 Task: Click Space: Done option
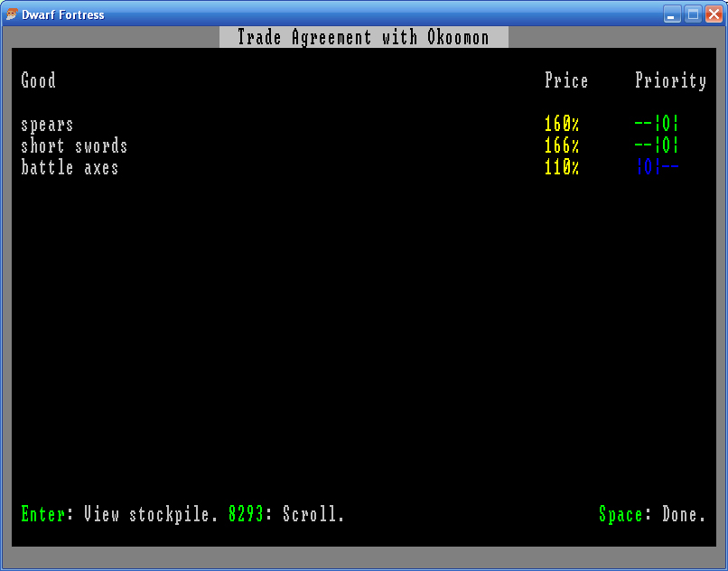pyautogui.click(x=653, y=515)
